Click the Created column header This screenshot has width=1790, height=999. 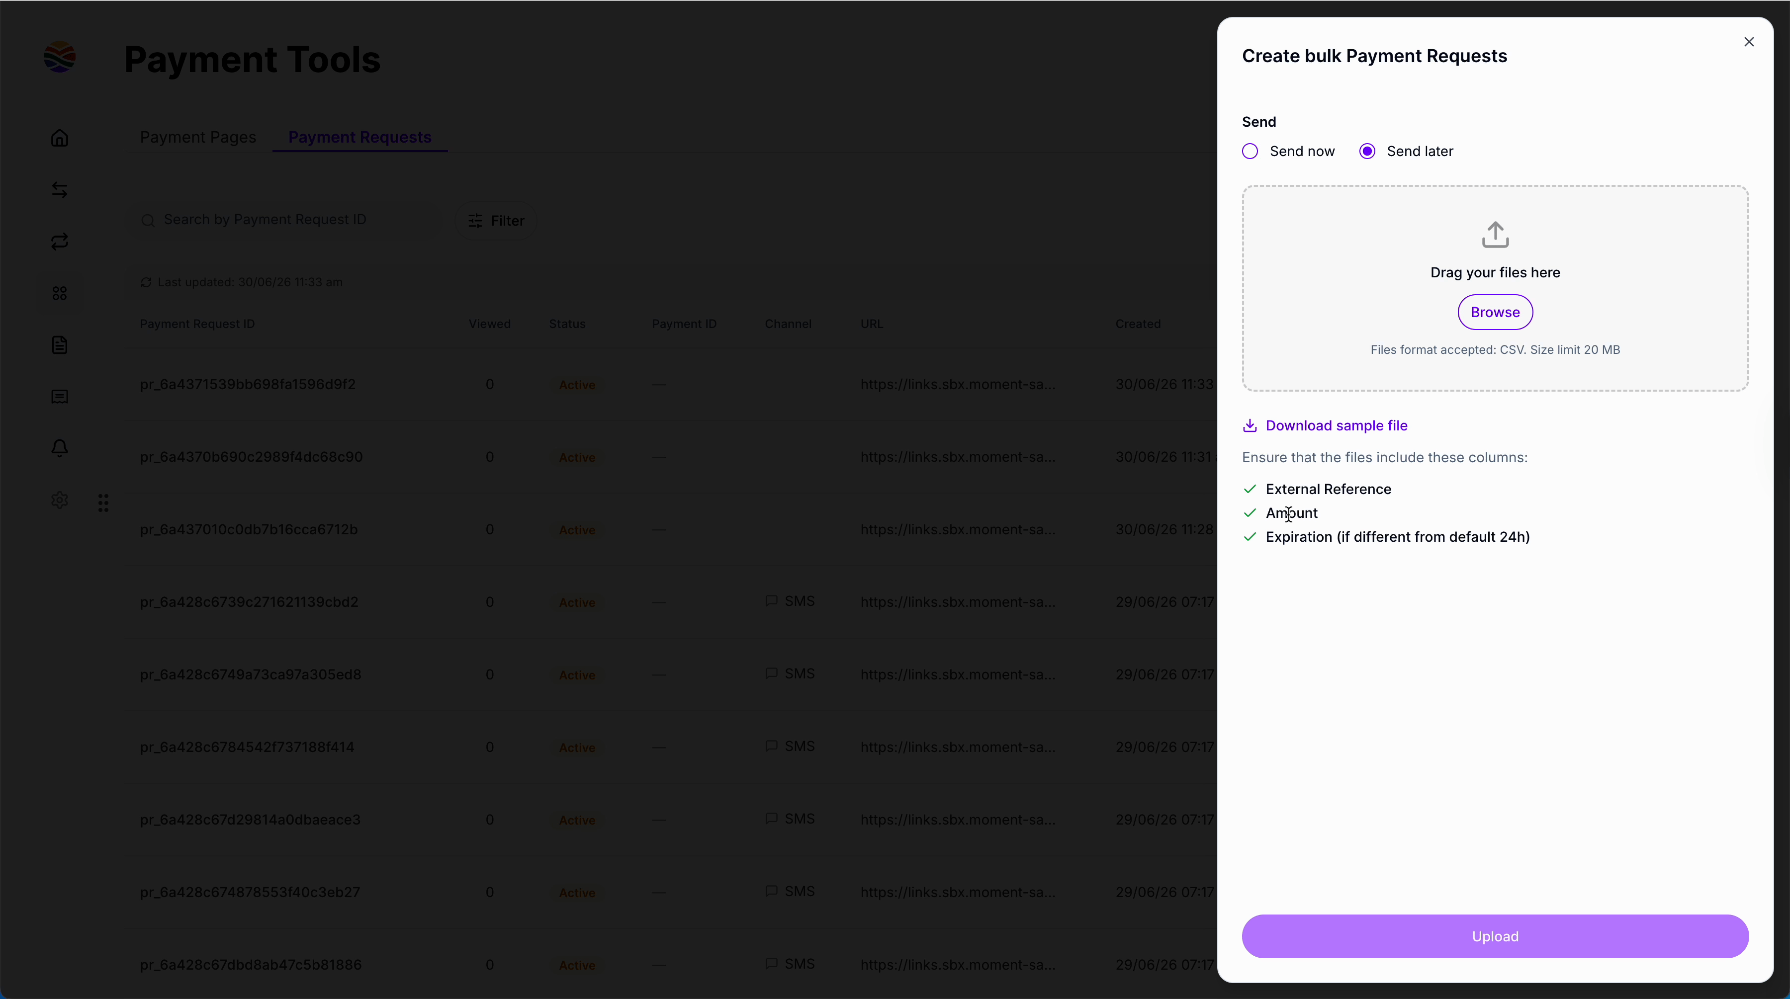pos(1138,324)
